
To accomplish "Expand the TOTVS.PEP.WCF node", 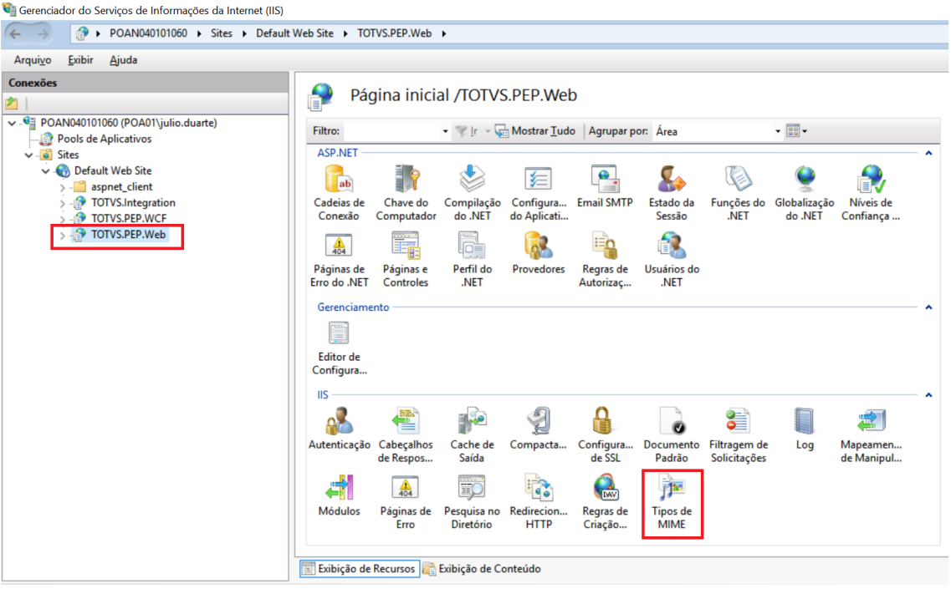I will tap(63, 219).
